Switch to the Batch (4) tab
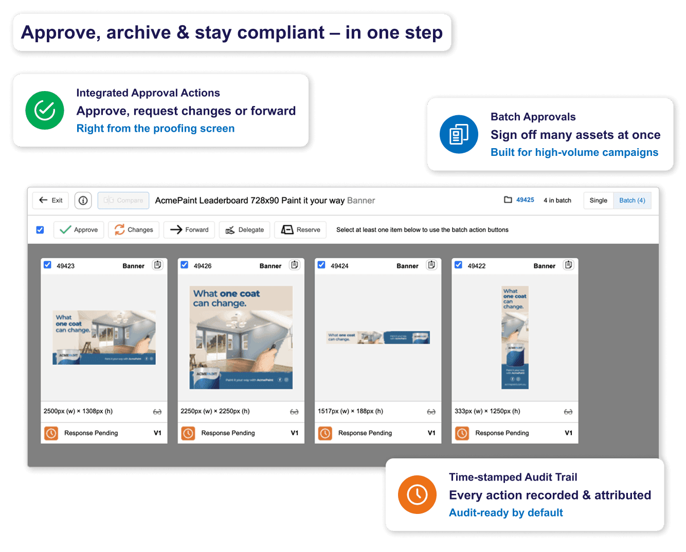The image size is (686, 552). [x=632, y=201]
